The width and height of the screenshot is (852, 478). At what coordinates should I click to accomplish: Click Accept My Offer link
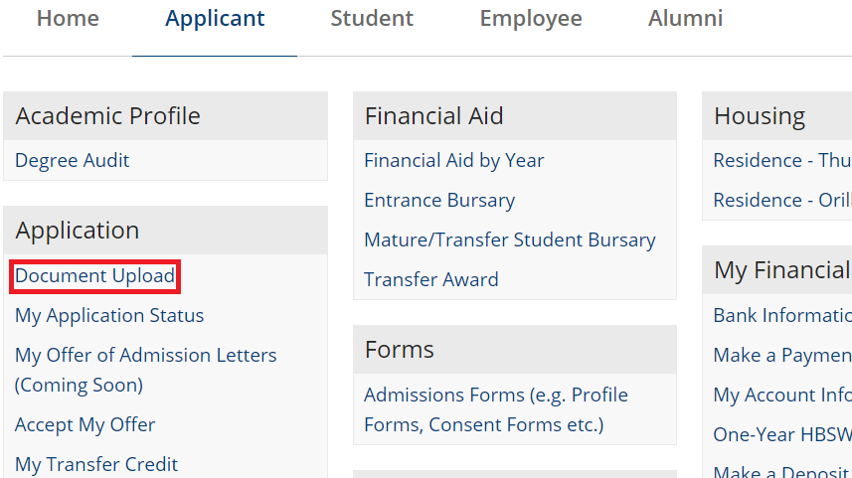coord(85,425)
